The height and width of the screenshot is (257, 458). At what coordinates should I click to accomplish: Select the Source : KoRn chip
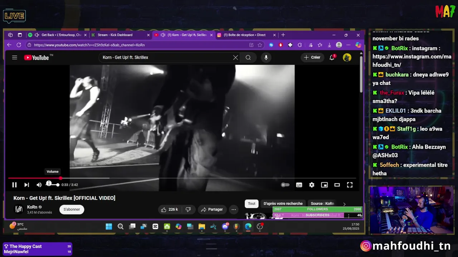(x=322, y=204)
